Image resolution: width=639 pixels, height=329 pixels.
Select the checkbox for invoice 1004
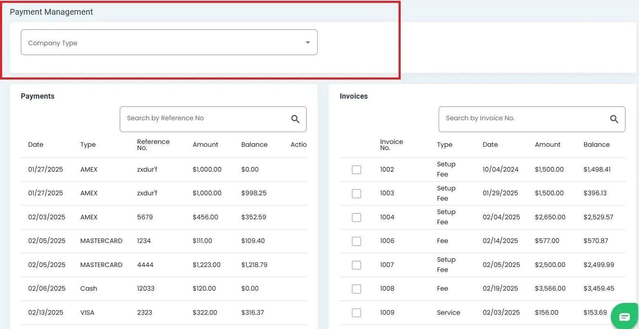pos(356,217)
